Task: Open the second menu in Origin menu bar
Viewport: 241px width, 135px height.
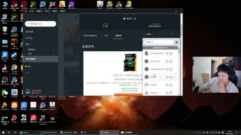Action: pos(39,11)
